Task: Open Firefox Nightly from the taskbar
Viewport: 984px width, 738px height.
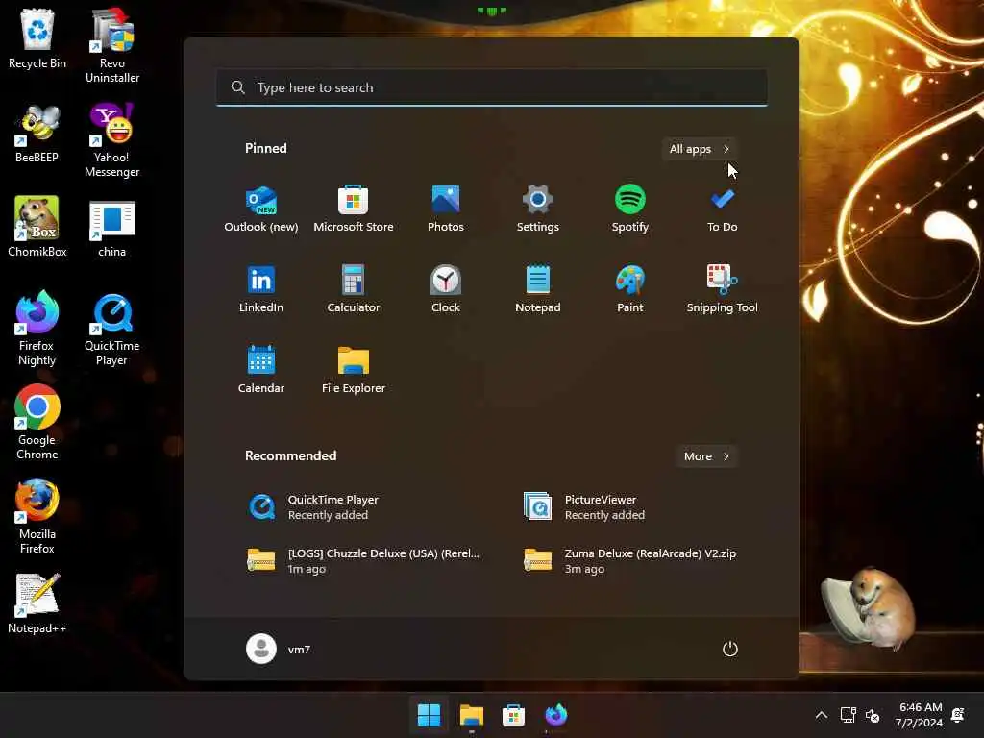Action: pos(556,715)
